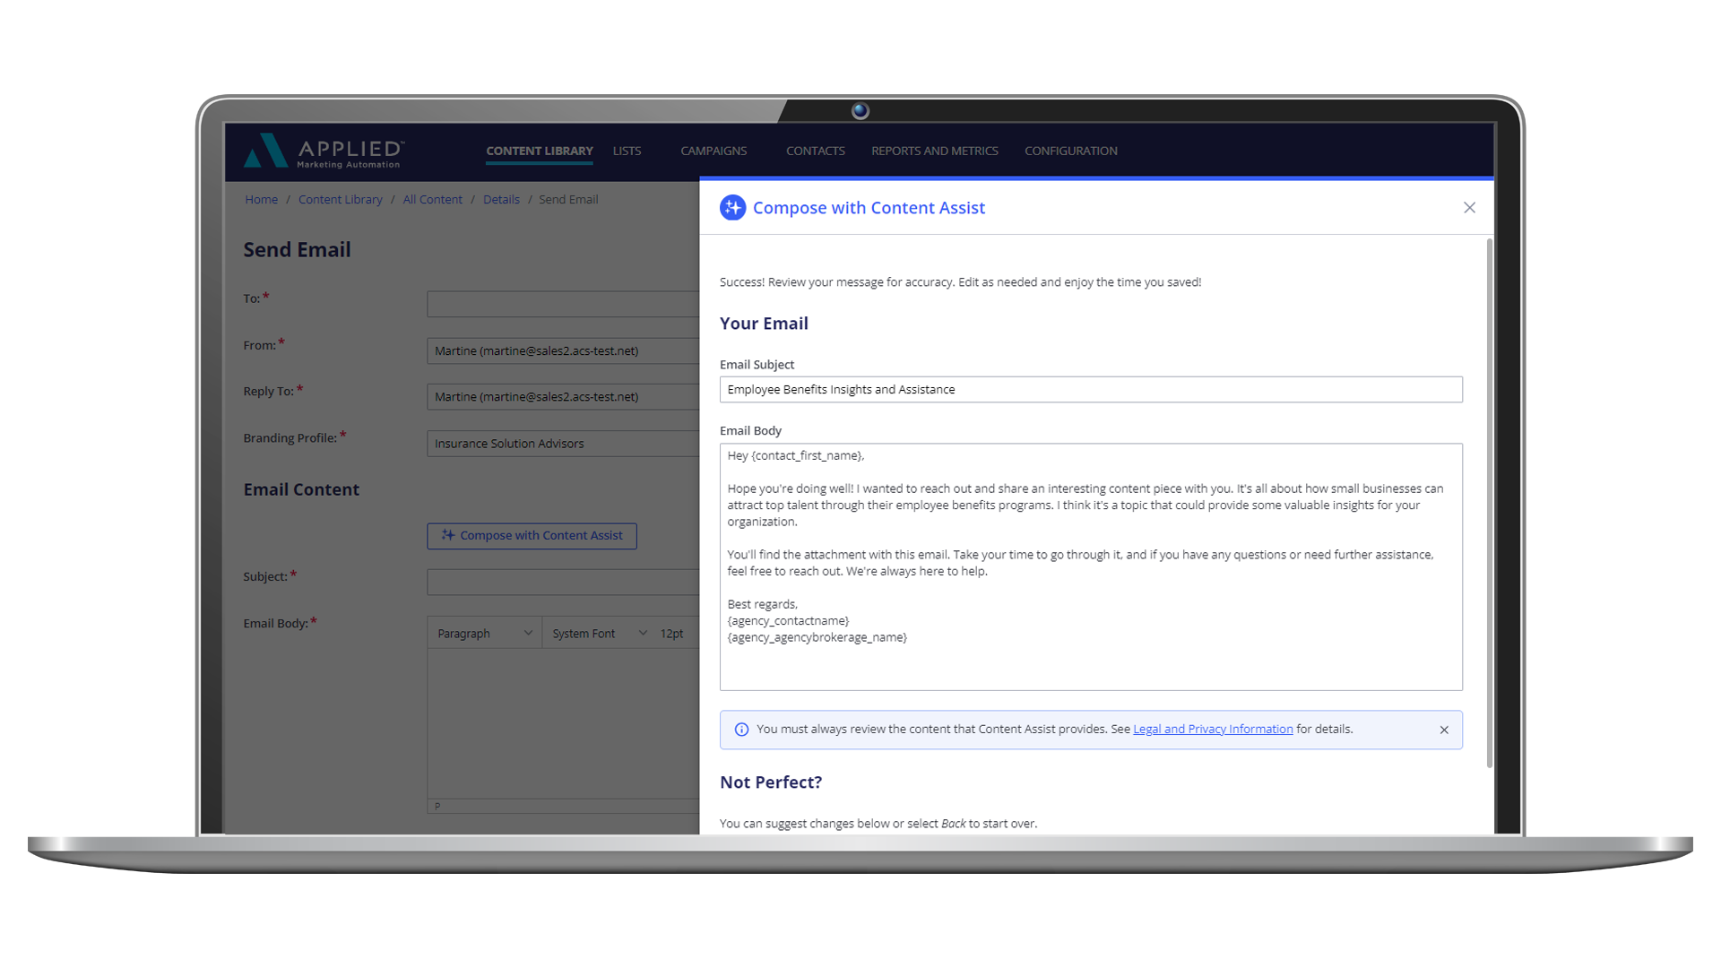Click the 'Best regards,' line

pyautogui.click(x=762, y=605)
